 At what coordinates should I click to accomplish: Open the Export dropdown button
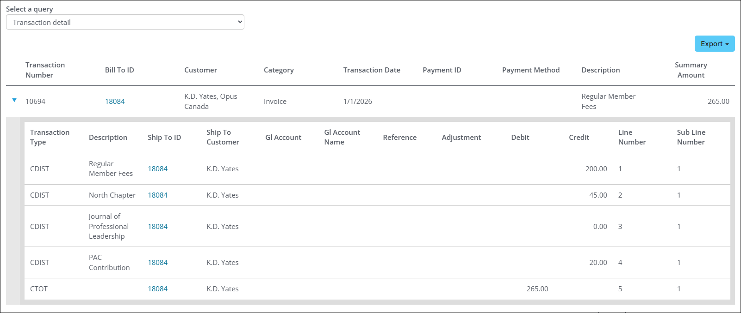point(714,44)
